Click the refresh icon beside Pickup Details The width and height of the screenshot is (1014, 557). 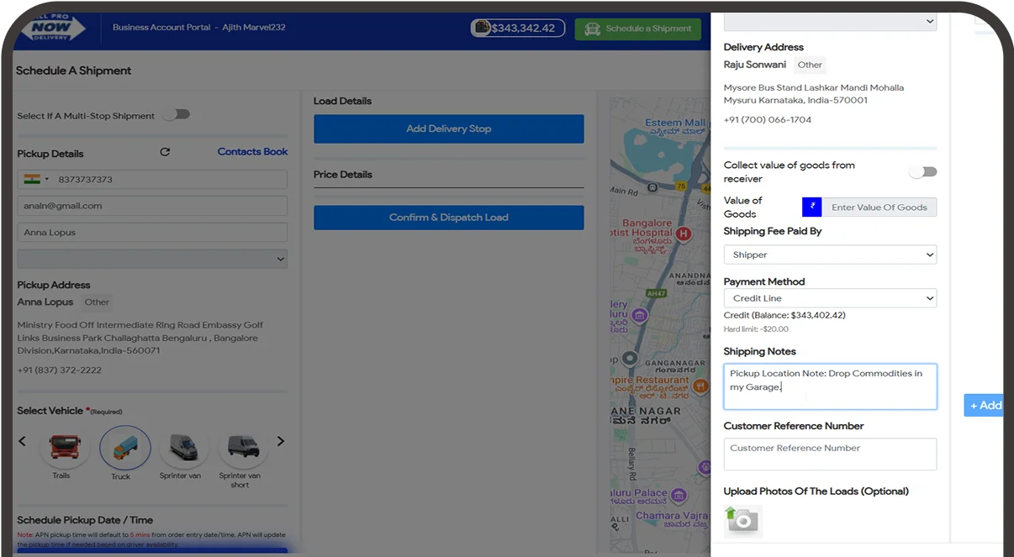(x=165, y=152)
